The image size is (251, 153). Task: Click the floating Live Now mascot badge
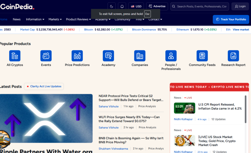point(5,139)
